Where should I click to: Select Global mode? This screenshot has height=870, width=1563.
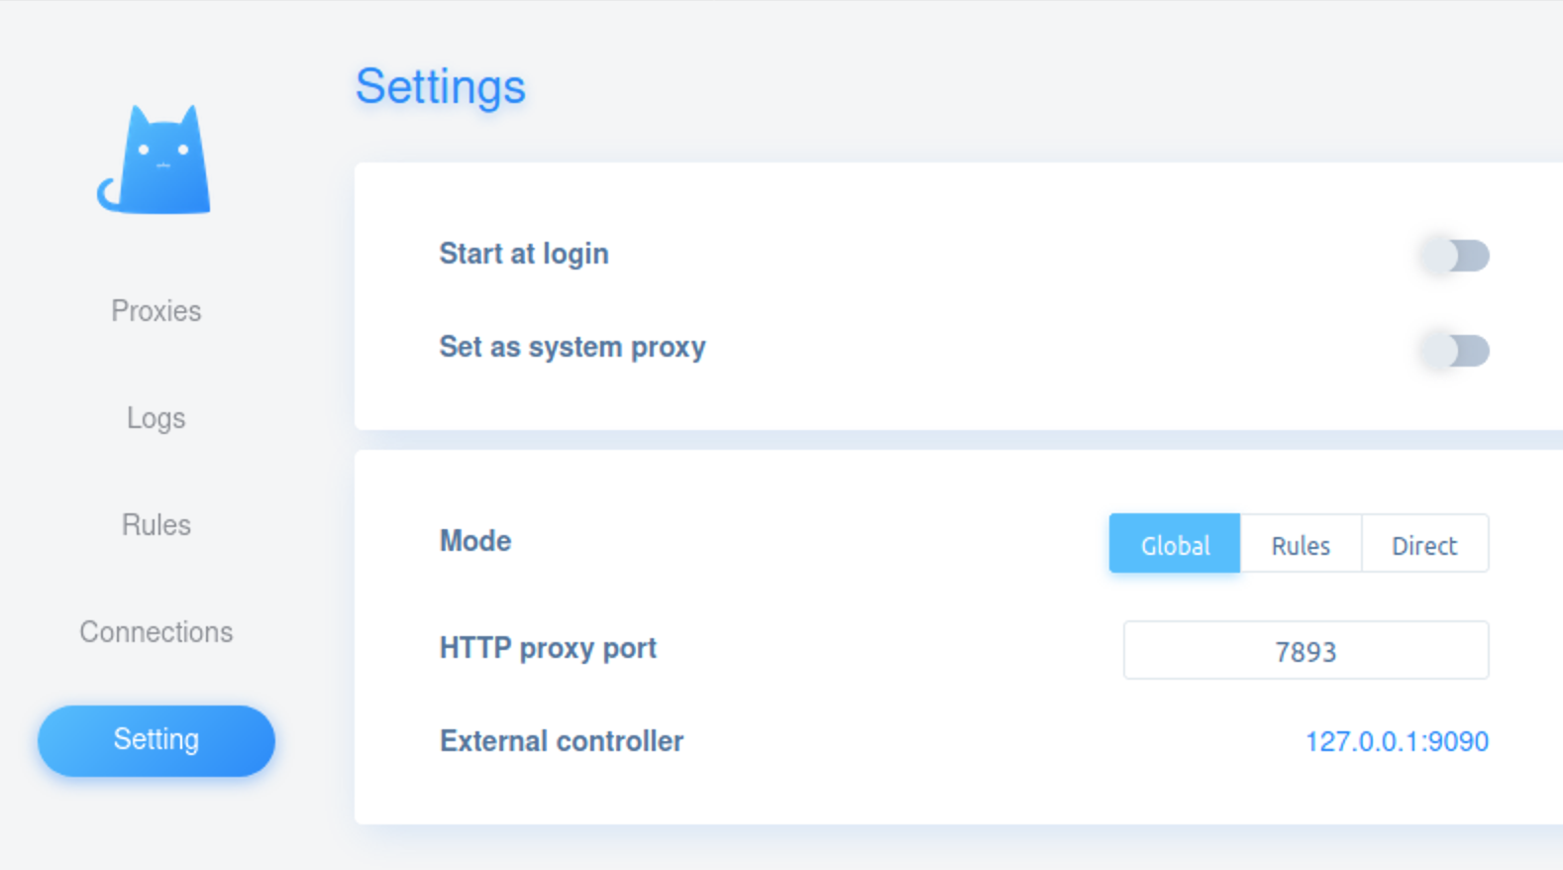click(x=1175, y=544)
